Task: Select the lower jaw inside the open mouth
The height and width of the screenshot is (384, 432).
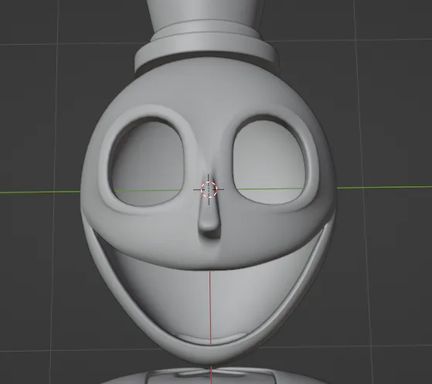Action: pos(211,303)
